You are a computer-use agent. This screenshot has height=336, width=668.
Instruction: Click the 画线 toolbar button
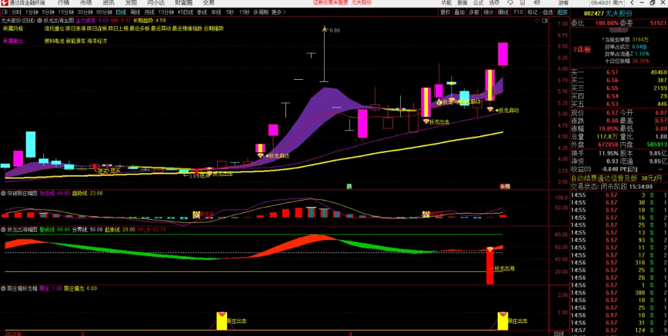pyautogui.click(x=503, y=12)
